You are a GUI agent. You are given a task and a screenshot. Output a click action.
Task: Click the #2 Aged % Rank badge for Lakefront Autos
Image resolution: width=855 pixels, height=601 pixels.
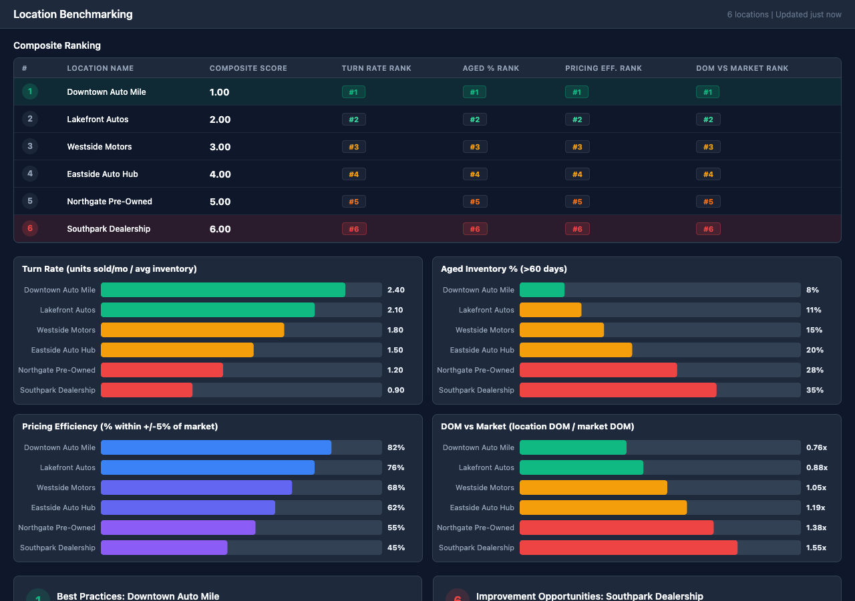(x=474, y=119)
